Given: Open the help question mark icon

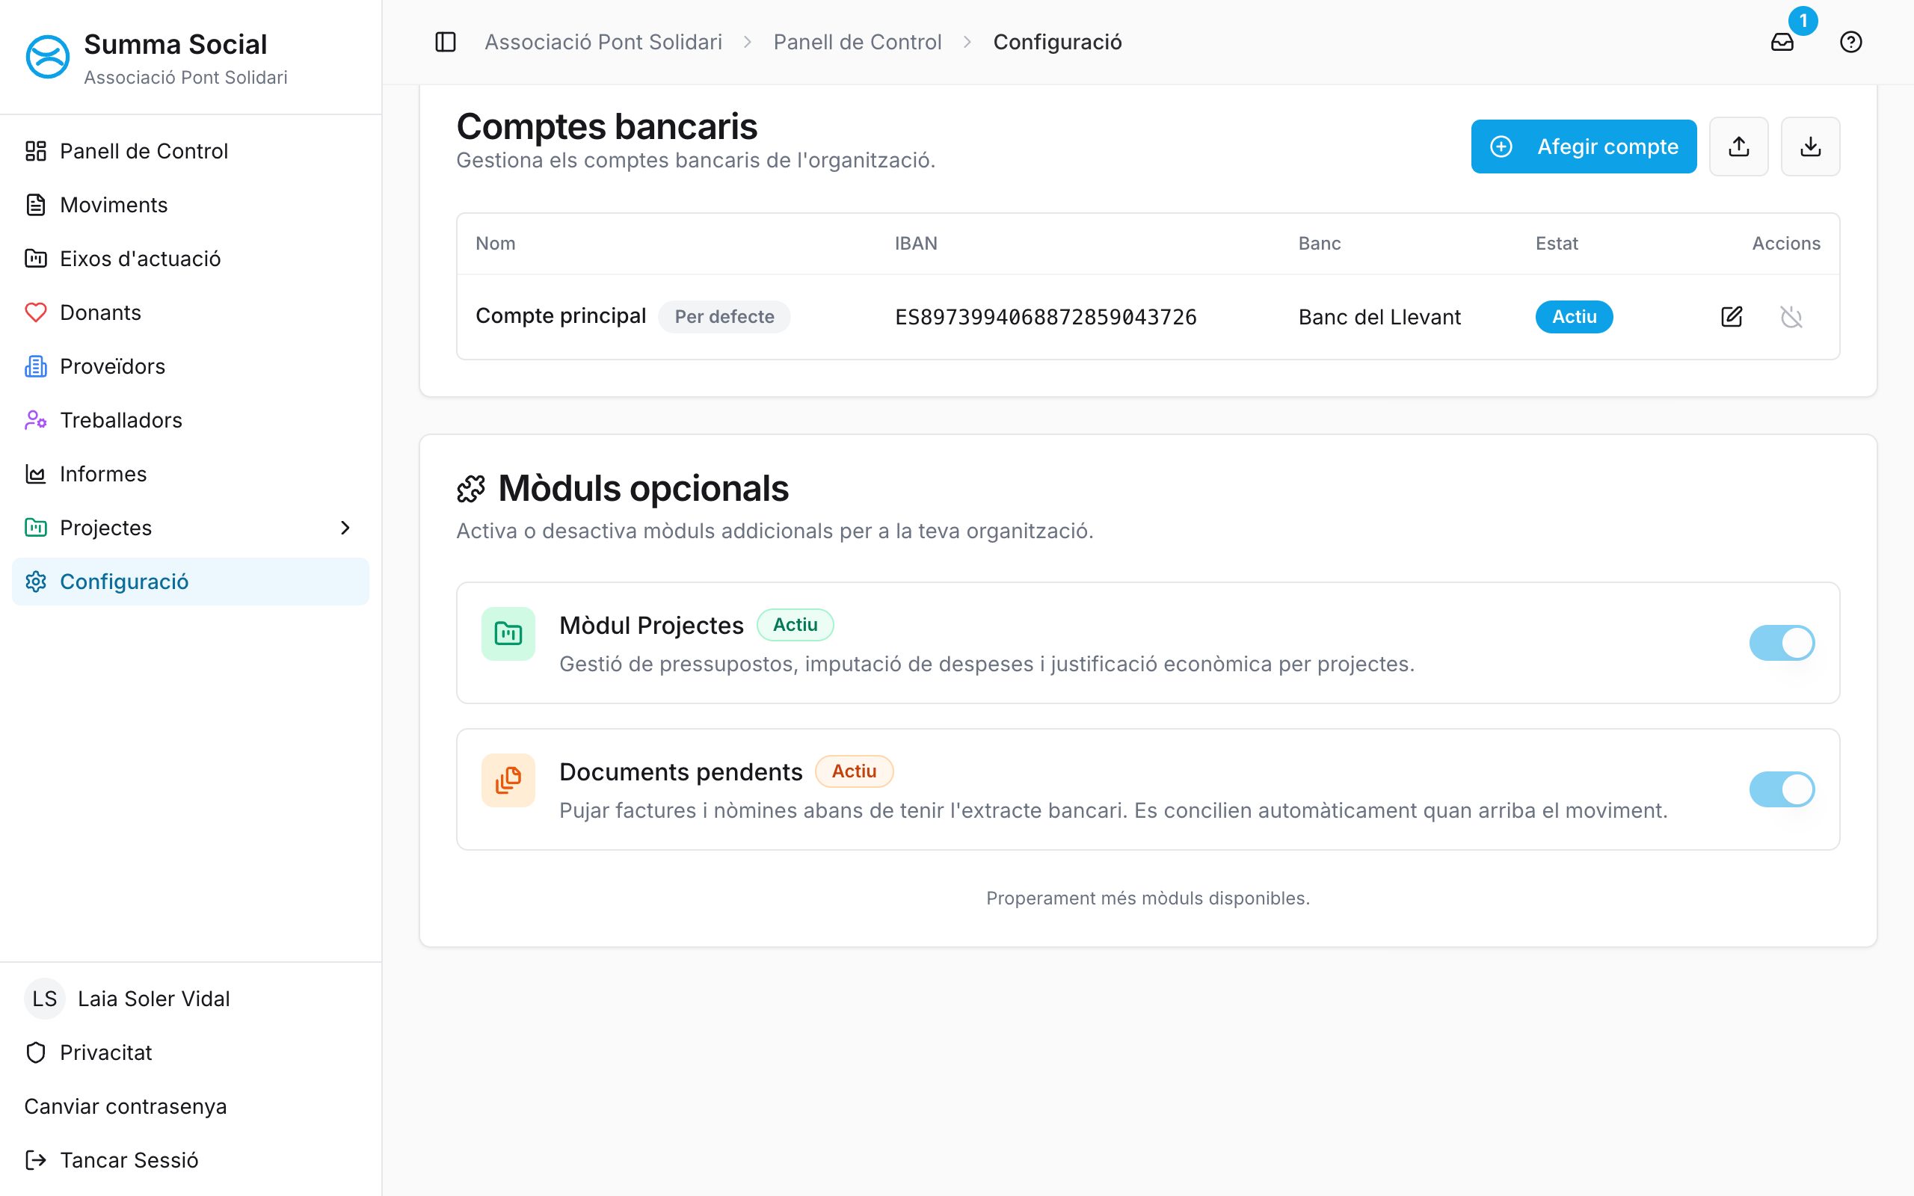Looking at the screenshot, I should 1850,42.
